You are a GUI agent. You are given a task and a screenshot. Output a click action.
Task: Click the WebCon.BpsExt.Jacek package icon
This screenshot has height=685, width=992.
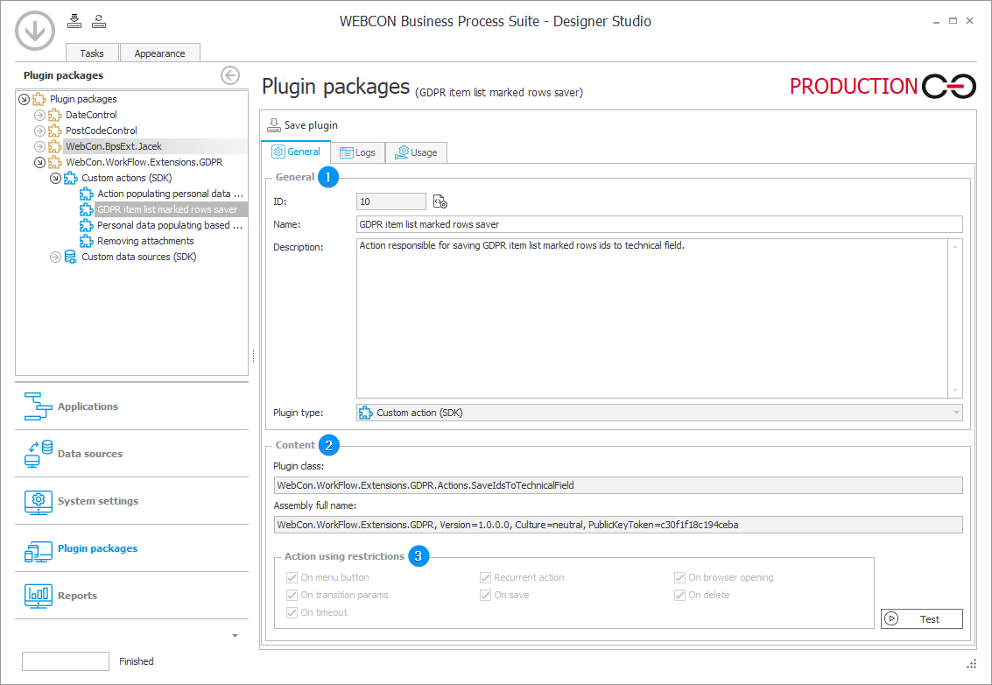(55, 146)
